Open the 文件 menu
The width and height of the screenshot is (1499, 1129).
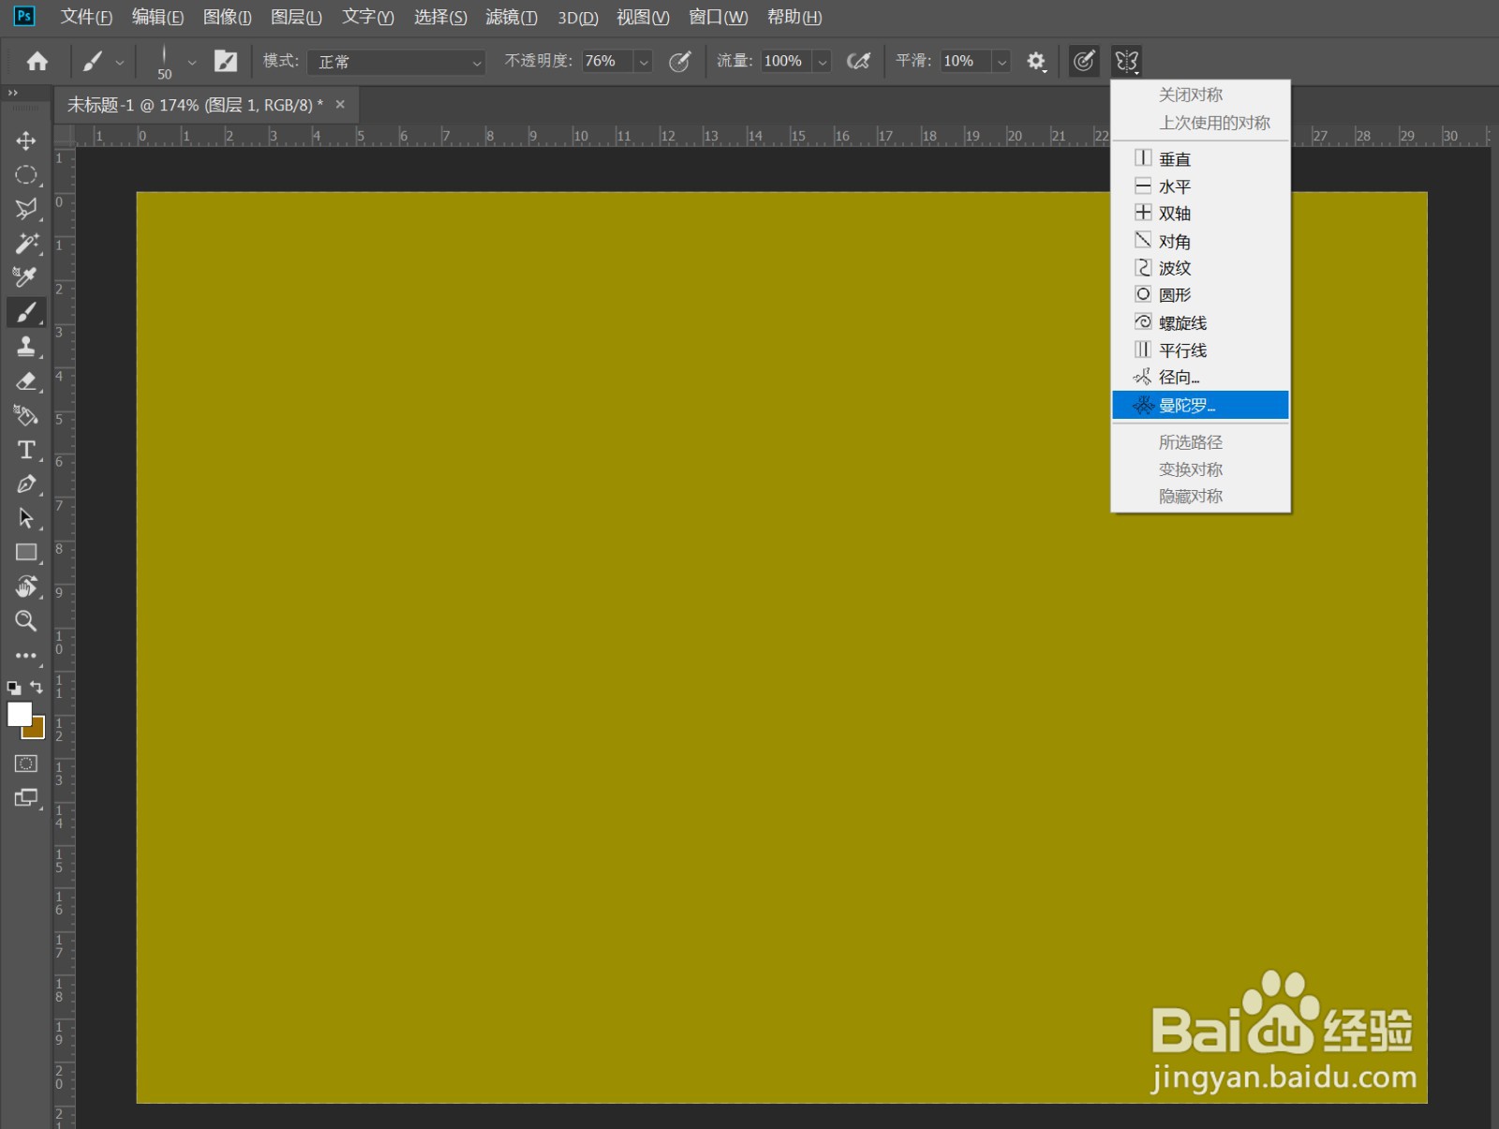tap(86, 17)
